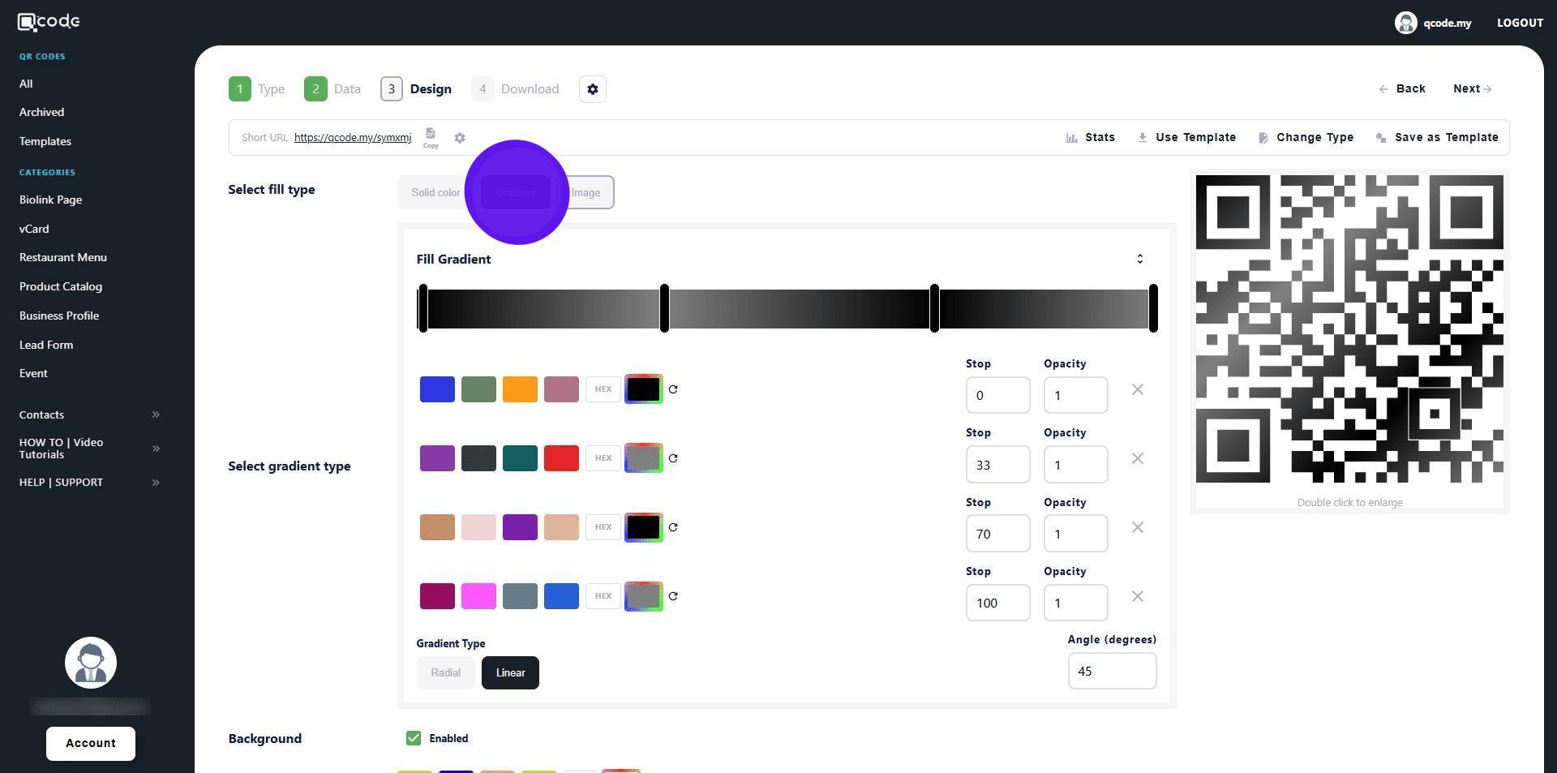Delete the gradient stop at 100
The image size is (1557, 773).
coord(1138,596)
